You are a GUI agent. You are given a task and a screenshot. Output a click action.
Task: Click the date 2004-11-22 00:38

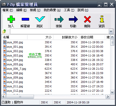92,51
